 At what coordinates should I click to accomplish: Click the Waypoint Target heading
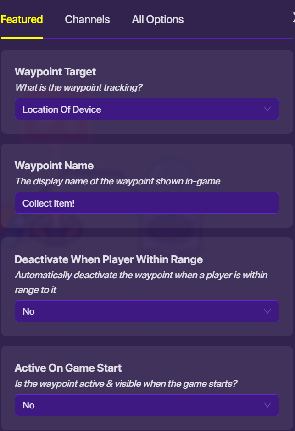(56, 72)
